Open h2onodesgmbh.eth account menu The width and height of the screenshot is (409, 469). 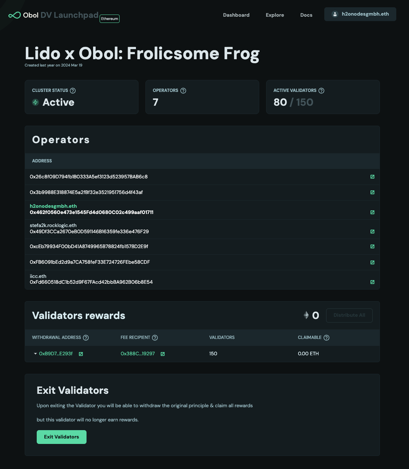[360, 14]
